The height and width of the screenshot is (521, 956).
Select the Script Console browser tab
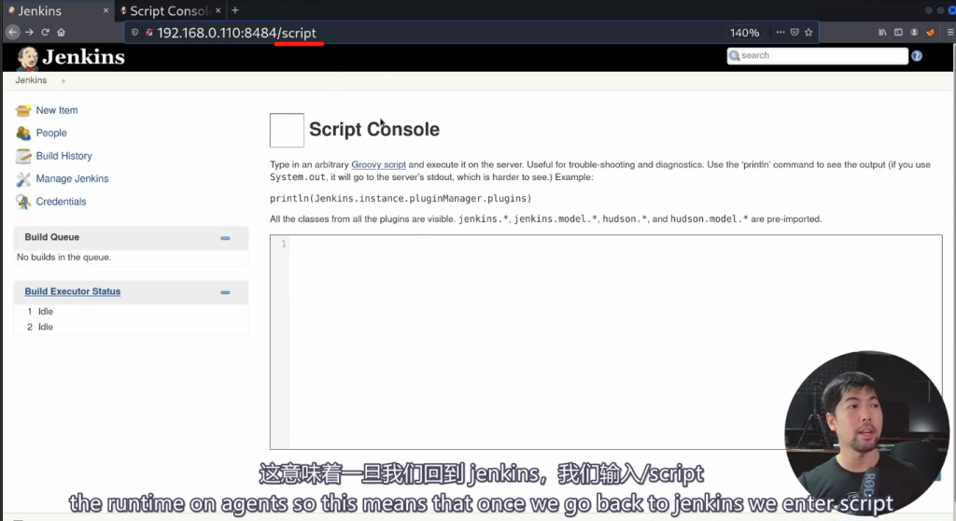171,11
